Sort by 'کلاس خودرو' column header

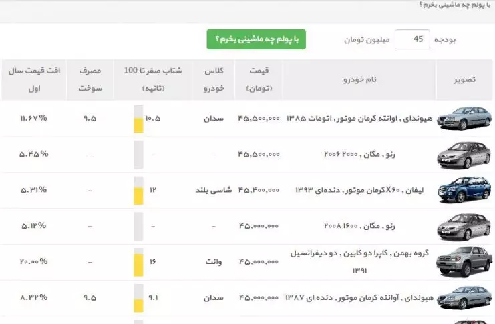point(214,79)
